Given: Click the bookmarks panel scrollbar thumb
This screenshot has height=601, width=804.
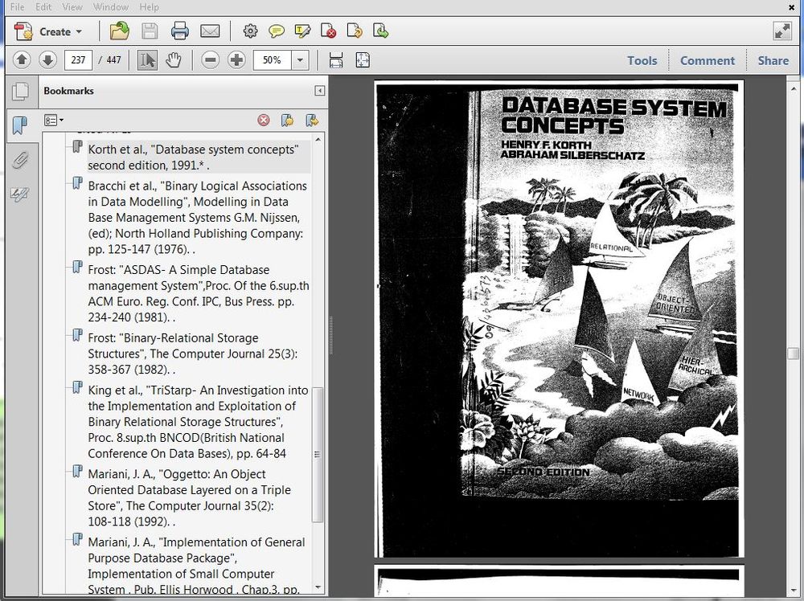Looking at the screenshot, I should (x=318, y=455).
